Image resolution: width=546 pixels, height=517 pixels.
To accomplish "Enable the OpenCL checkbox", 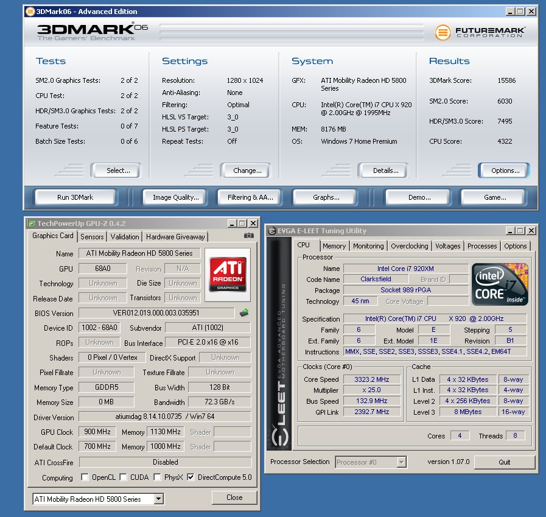I will pyautogui.click(x=85, y=477).
